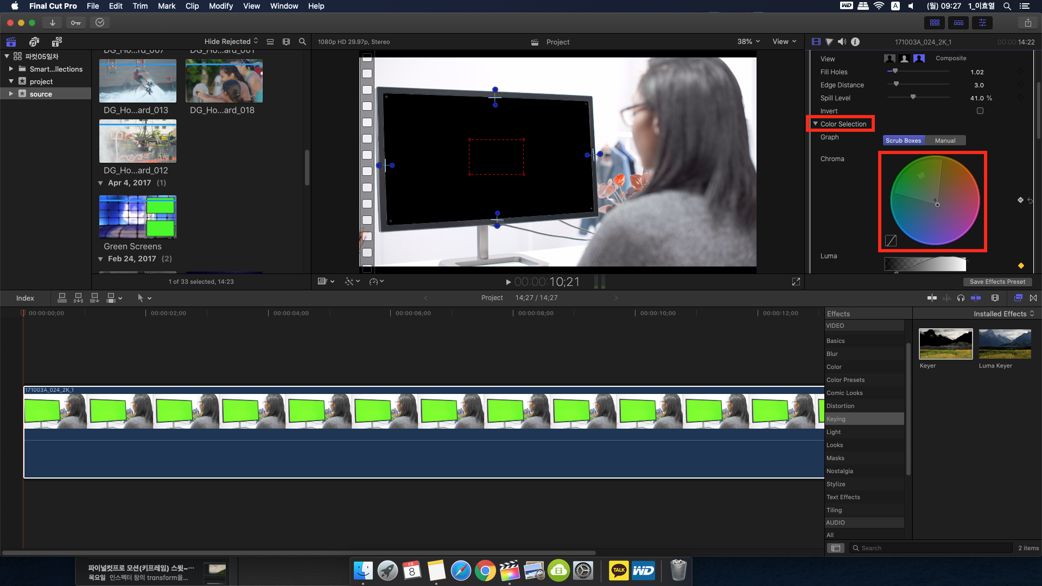The image size is (1042, 586).
Task: Show Video inspector tab icon
Action: click(x=816, y=42)
